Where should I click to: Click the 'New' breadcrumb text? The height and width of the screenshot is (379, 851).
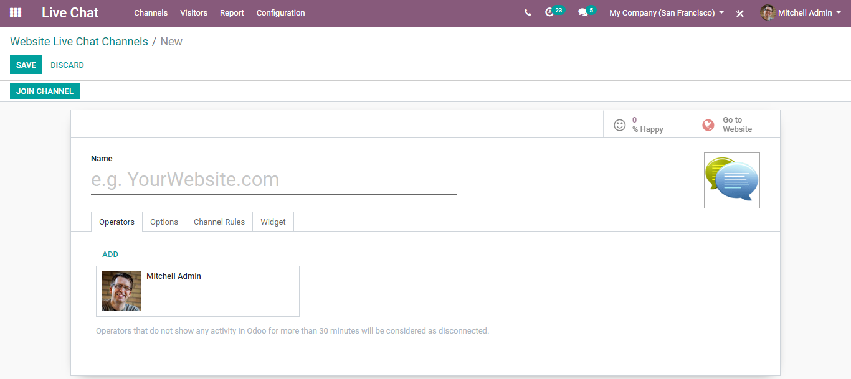tap(171, 42)
